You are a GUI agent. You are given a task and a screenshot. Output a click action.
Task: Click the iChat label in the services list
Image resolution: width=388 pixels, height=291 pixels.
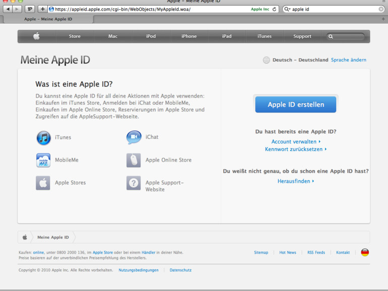[152, 137]
